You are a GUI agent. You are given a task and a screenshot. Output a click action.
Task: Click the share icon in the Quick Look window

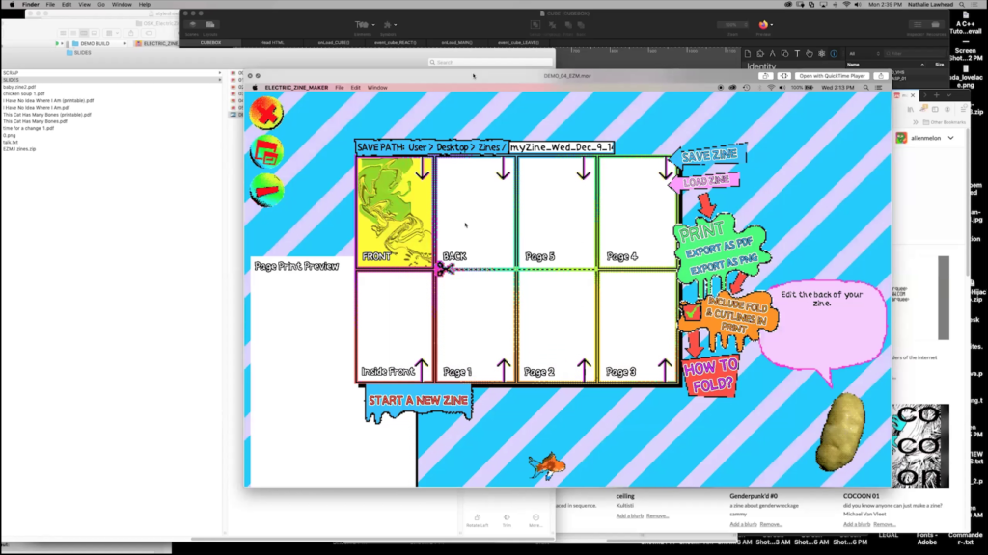click(881, 76)
